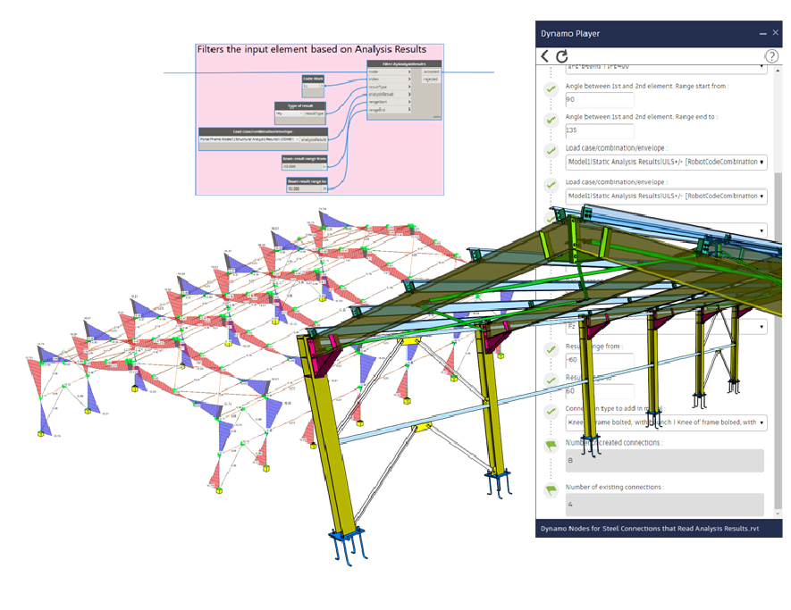
Task: Click the checkmark beside the first Load case input
Action: click(550, 149)
